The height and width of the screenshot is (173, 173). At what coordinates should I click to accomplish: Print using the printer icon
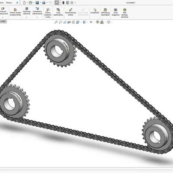tap(44, 3)
